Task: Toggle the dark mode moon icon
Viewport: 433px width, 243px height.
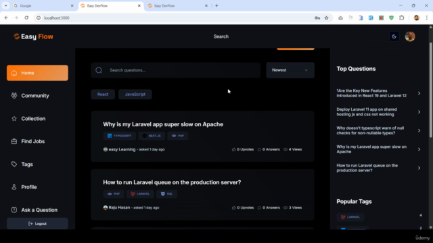Action: click(x=394, y=36)
